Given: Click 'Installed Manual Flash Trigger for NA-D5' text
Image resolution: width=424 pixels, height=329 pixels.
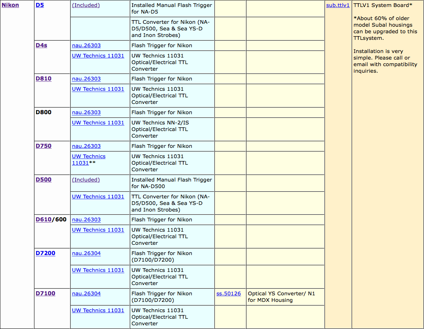Looking at the screenshot, I should pyautogui.click(x=172, y=8).
